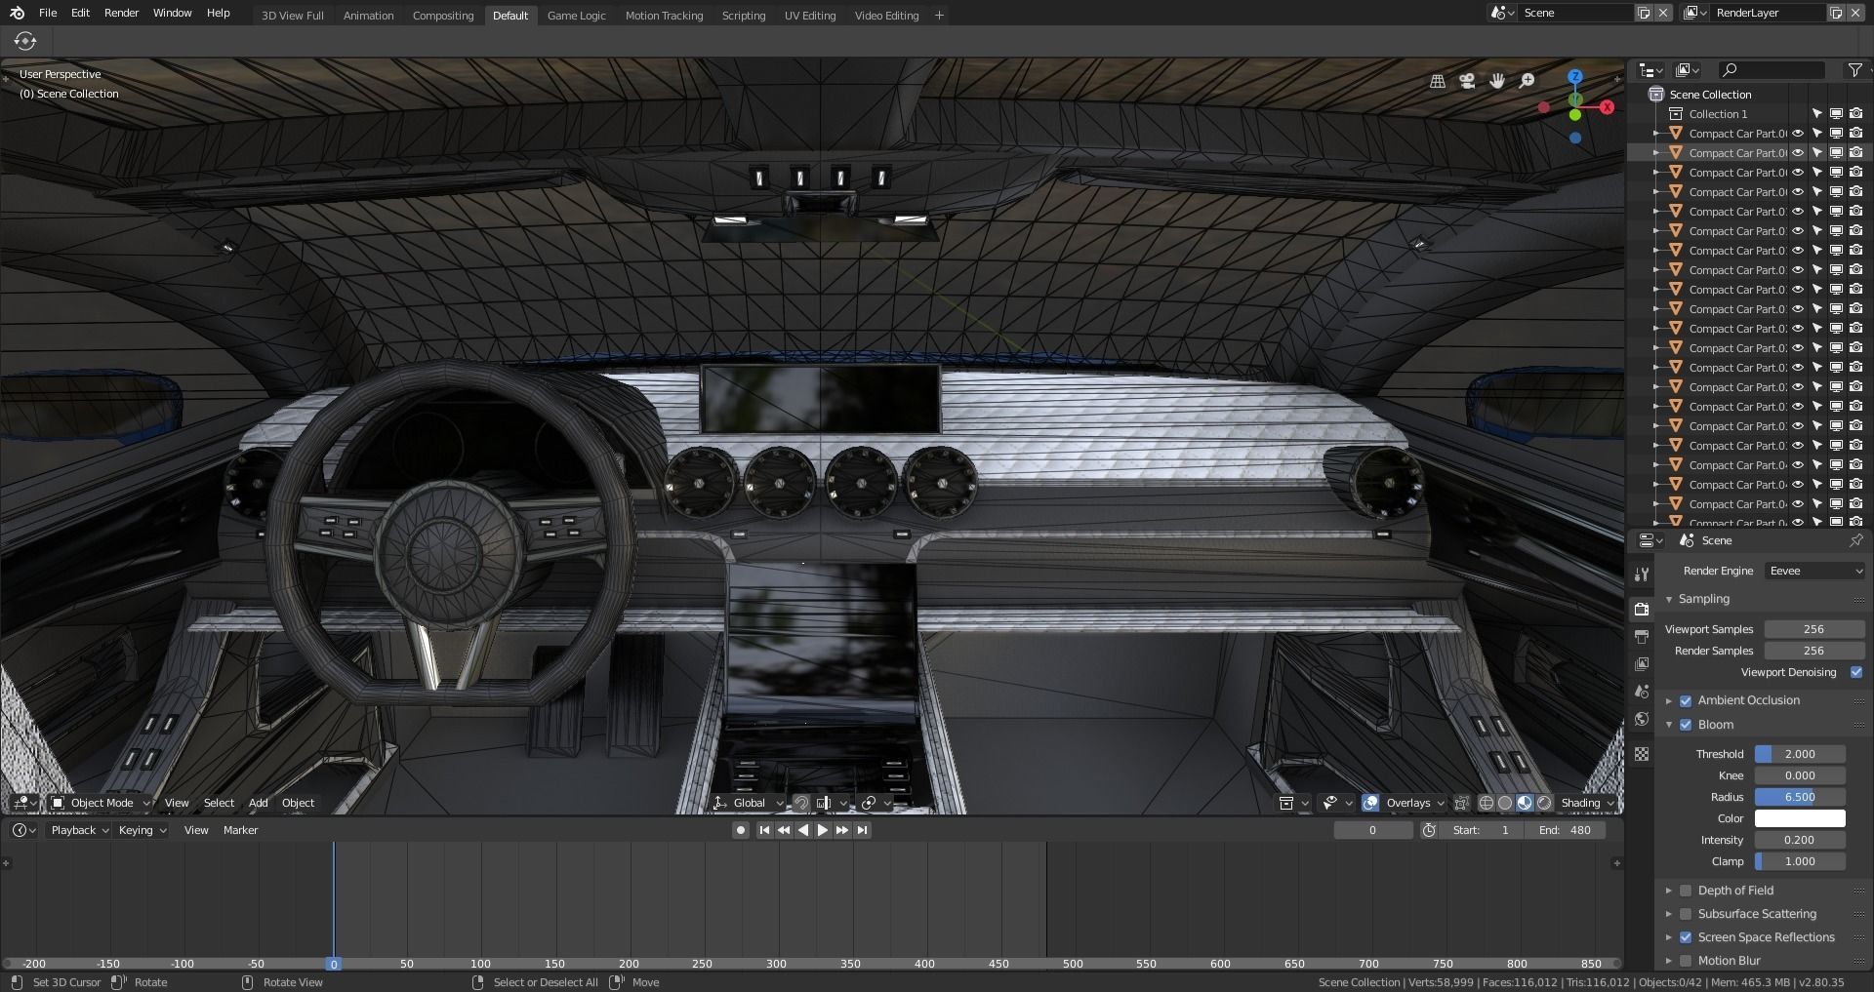The height and width of the screenshot is (992, 1874).
Task: Enable Depth of Field checkbox
Action: [x=1686, y=891]
